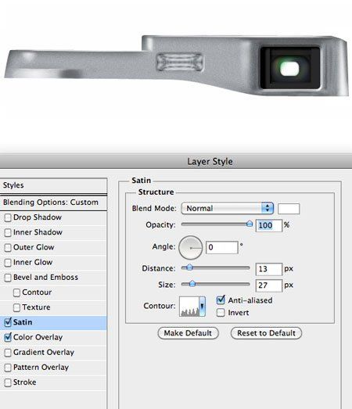Tick the Contour sub-option checkbox

(16, 292)
